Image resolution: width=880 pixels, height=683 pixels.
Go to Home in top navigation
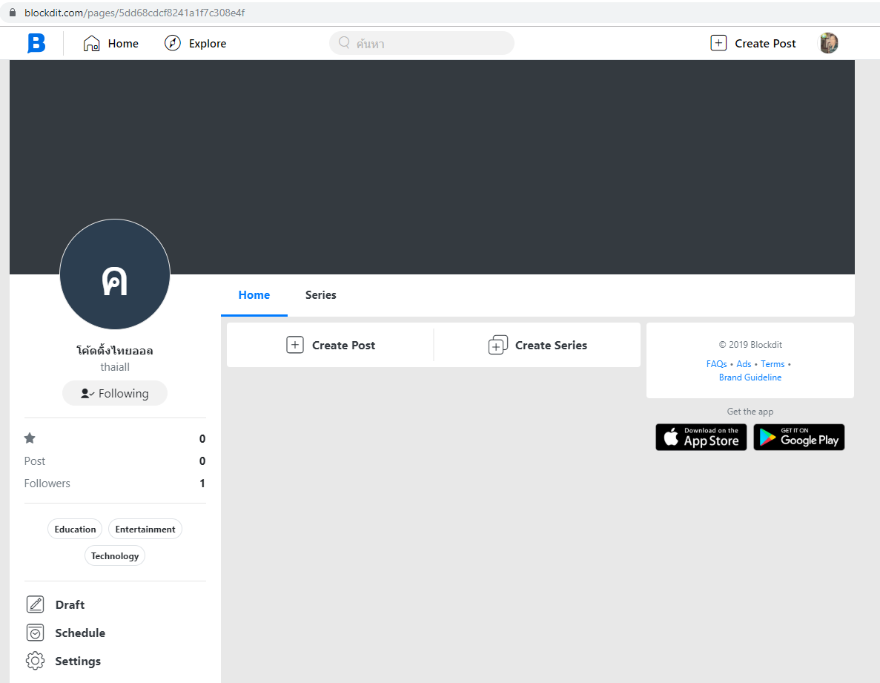(111, 43)
